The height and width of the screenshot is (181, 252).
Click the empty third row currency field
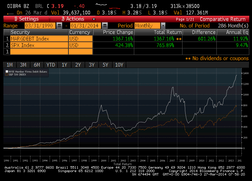tap(81, 52)
